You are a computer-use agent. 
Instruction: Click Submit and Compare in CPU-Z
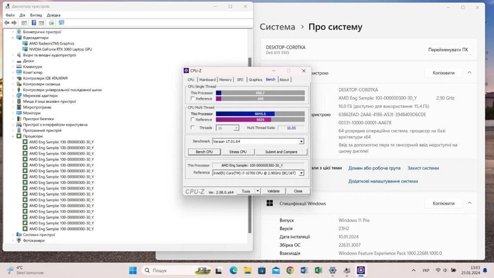click(281, 152)
